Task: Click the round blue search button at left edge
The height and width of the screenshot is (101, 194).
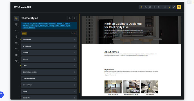Action: (1, 95)
